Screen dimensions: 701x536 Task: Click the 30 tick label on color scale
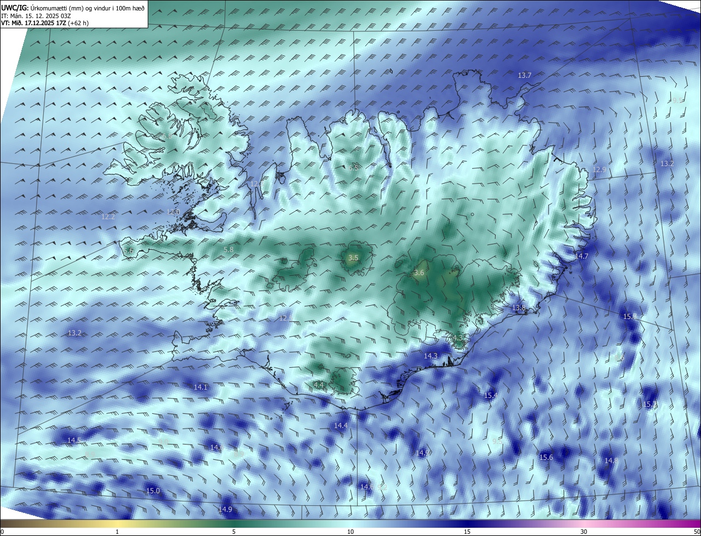[584, 532]
